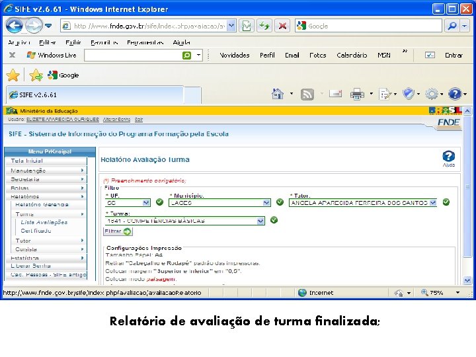Image resolution: width=476 pixels, height=357 pixels.
Task: Open the Favoritos menu
Action: pos(104,42)
